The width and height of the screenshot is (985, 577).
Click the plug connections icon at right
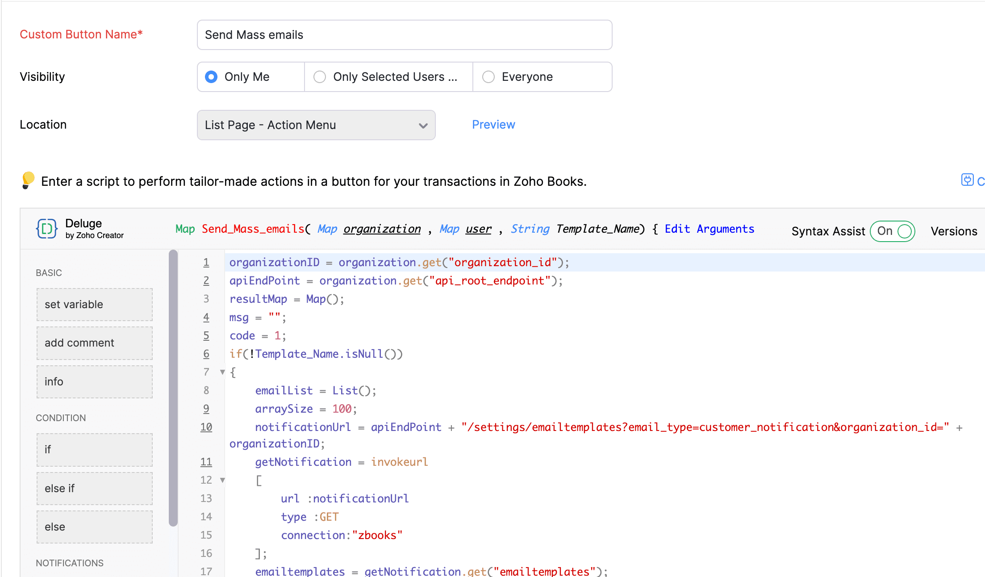point(967,180)
